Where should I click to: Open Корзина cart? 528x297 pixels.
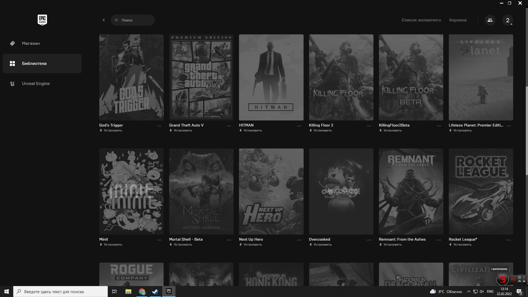(x=458, y=20)
